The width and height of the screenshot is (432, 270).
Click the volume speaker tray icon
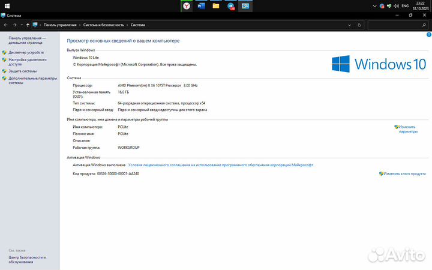click(396, 6)
